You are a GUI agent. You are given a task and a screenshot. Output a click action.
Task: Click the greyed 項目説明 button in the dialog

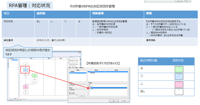click(81, 95)
